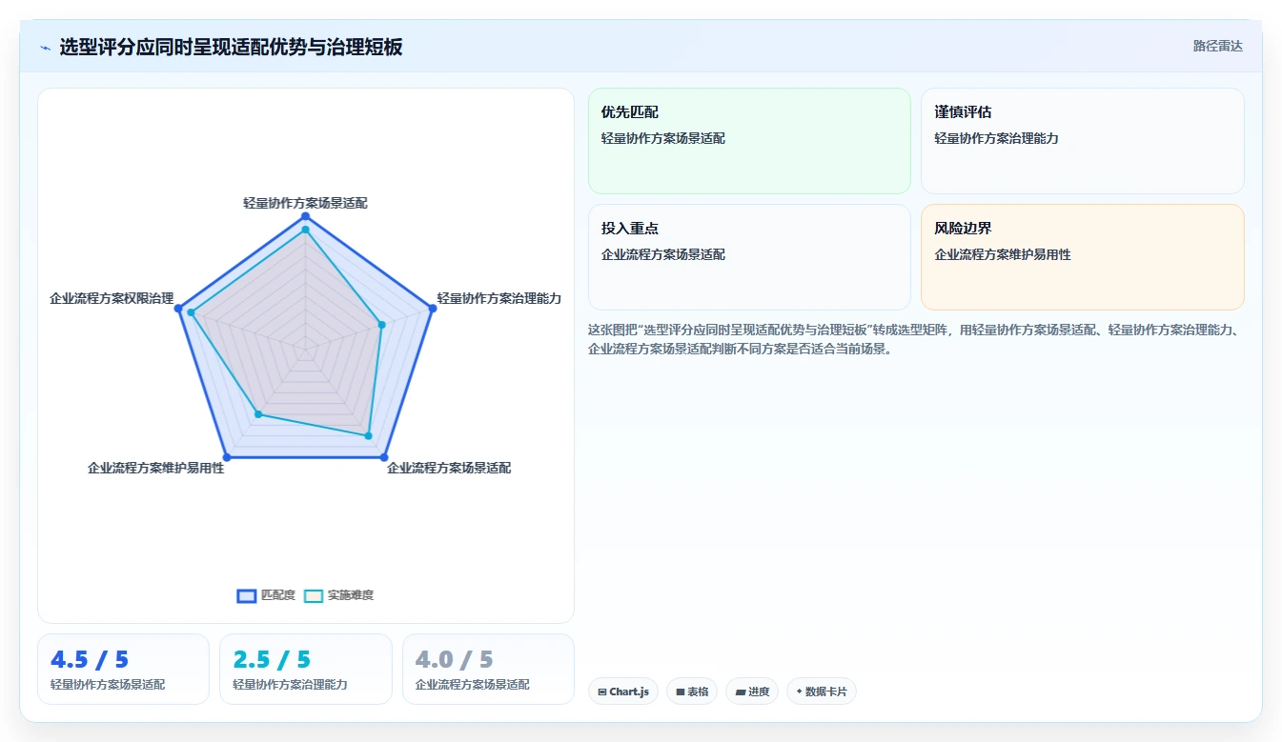Click the radar axis label 轻量协作方案场景适配
1282x742 pixels.
[x=305, y=203]
